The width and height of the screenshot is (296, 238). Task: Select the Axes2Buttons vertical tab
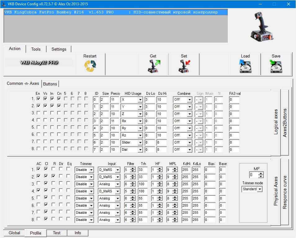[x=285, y=123]
